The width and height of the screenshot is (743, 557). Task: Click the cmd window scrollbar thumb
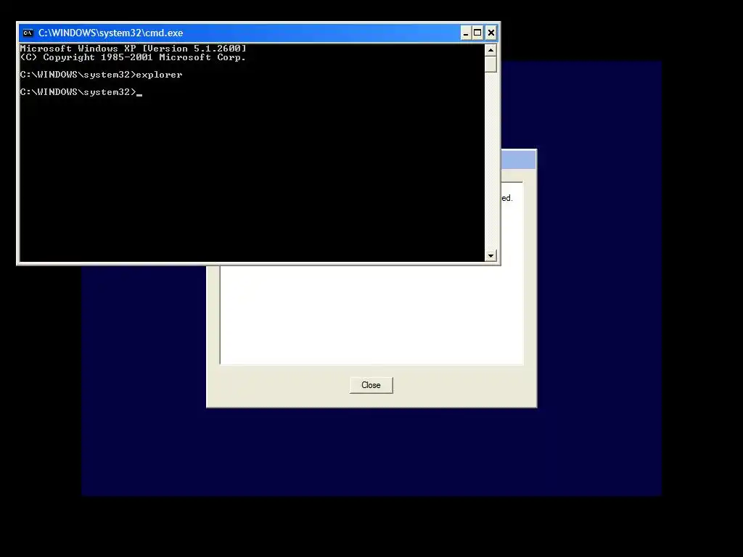(490, 64)
